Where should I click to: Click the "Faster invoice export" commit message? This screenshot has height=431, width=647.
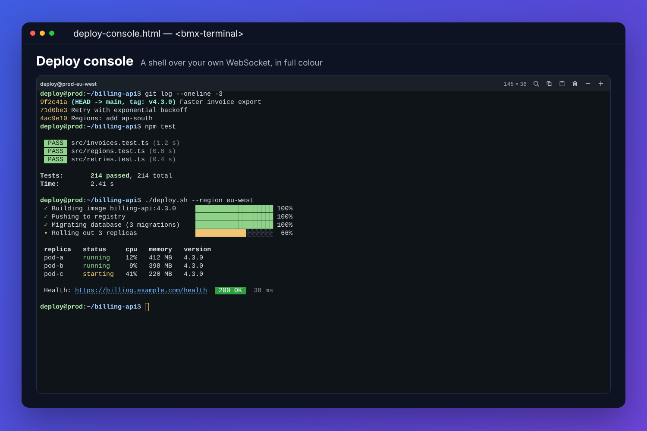pyautogui.click(x=220, y=102)
